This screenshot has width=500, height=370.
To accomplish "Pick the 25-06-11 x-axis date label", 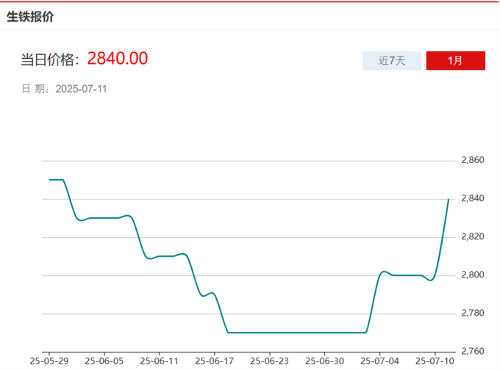I will coord(159,361).
